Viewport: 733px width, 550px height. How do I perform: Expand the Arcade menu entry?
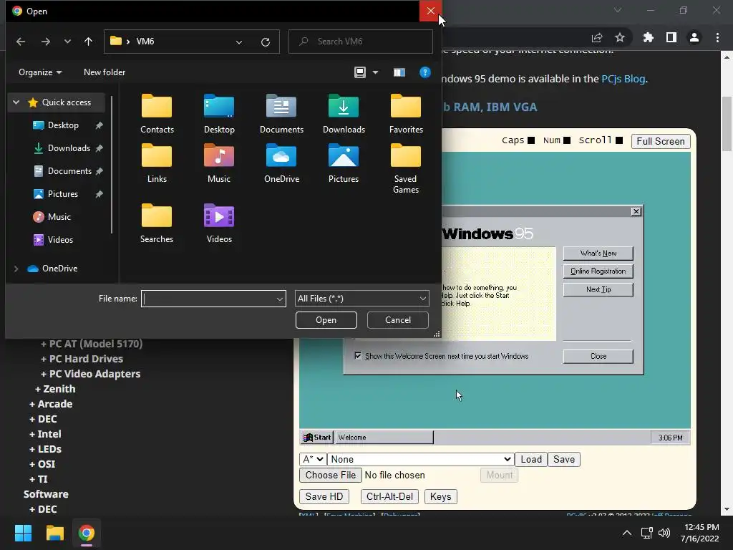pos(51,404)
